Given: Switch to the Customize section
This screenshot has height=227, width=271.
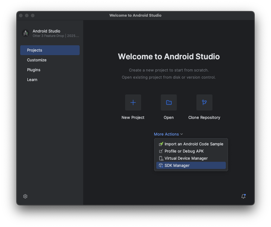Looking at the screenshot, I should point(37,60).
